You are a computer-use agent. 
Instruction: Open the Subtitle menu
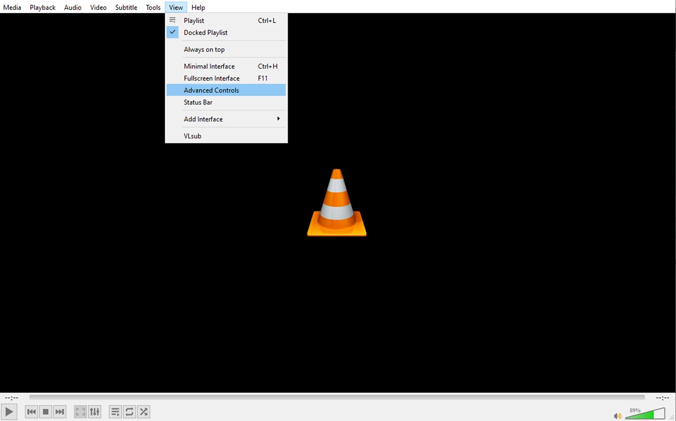click(x=126, y=7)
